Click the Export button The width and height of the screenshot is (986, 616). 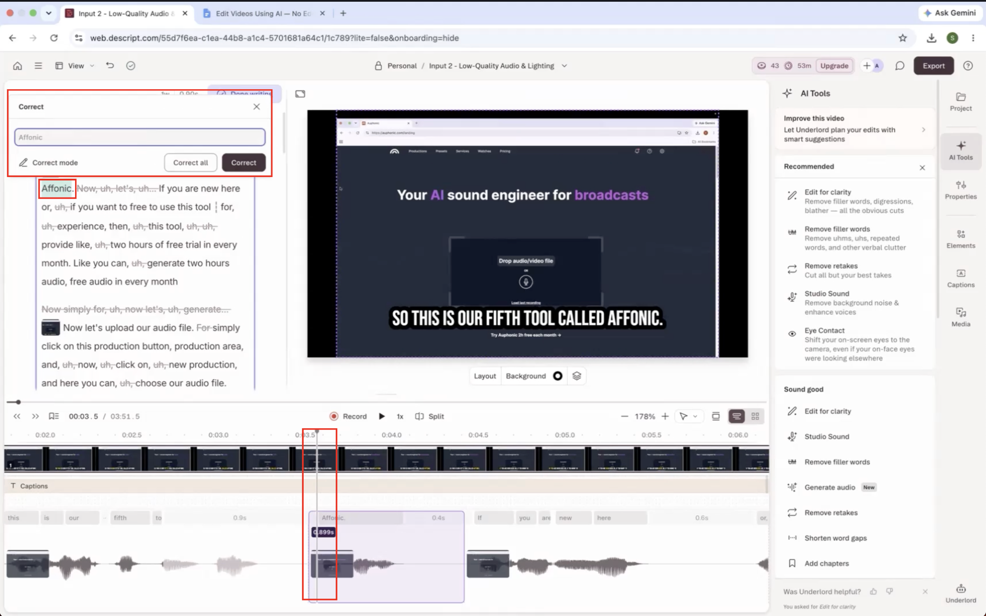click(934, 66)
